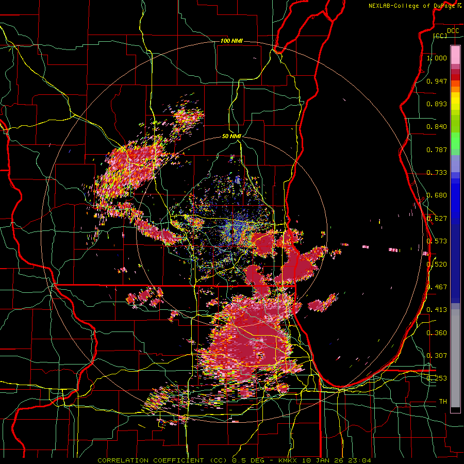This screenshot has width=464, height=464.
Task: Click the 100 NMI range ring label
Action: pos(231,41)
